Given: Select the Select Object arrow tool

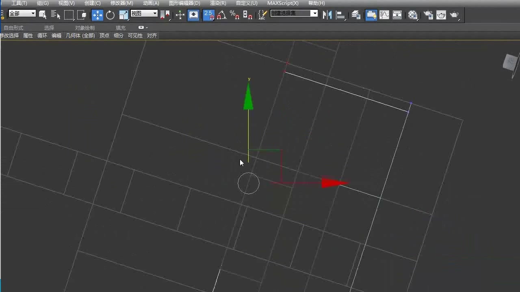Looking at the screenshot, I should click(x=43, y=15).
